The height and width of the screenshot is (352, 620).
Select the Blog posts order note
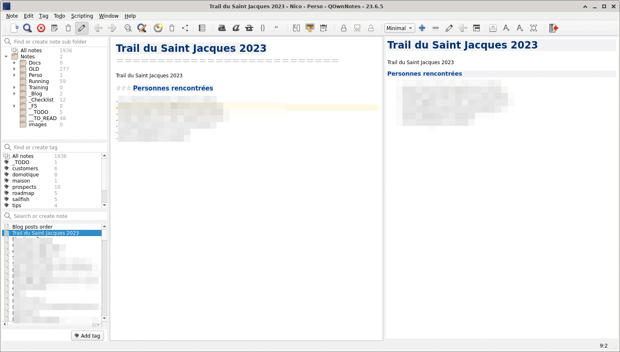pyautogui.click(x=32, y=227)
